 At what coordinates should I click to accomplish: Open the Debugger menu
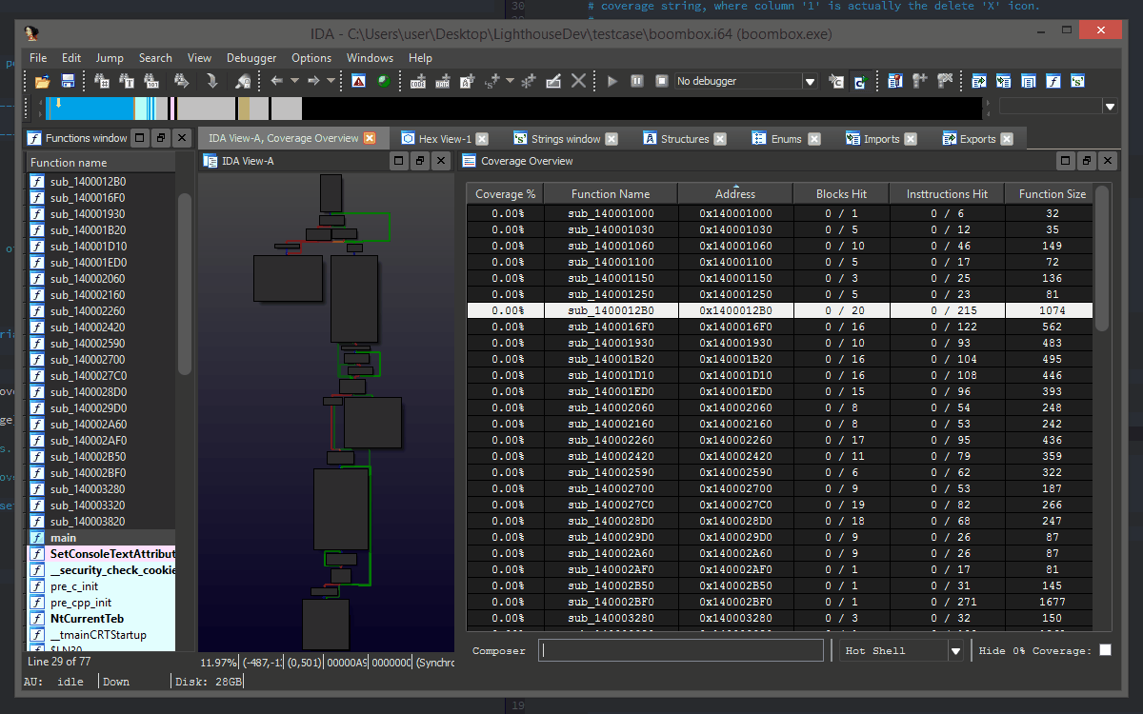[x=251, y=58]
